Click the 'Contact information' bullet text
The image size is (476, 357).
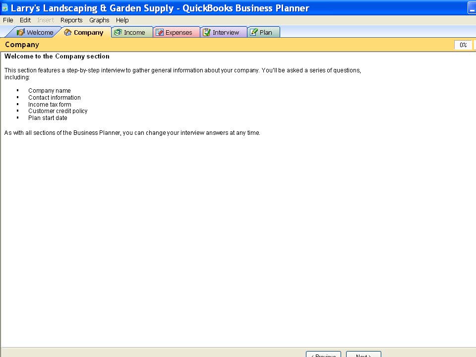click(55, 98)
